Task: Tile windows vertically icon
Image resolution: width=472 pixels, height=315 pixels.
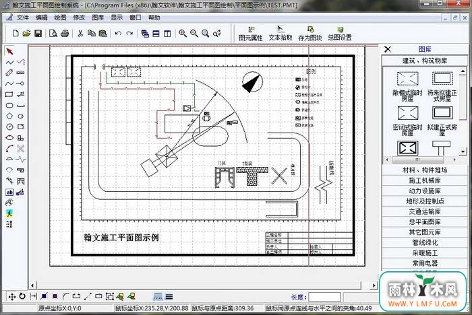Action: 167,34
